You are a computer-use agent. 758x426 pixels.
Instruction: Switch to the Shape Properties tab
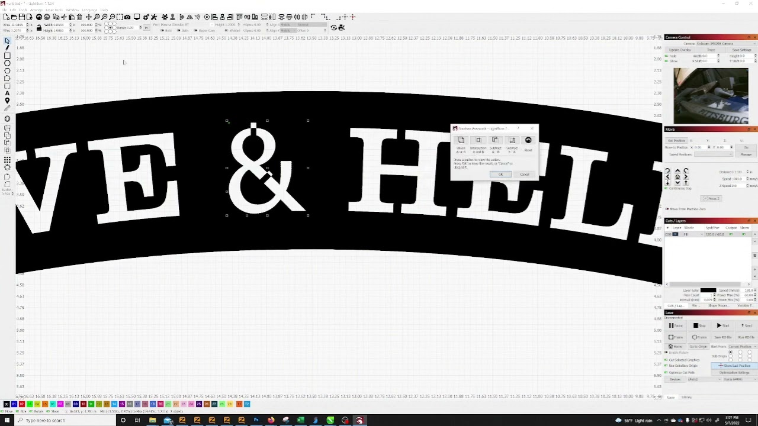[x=718, y=306]
